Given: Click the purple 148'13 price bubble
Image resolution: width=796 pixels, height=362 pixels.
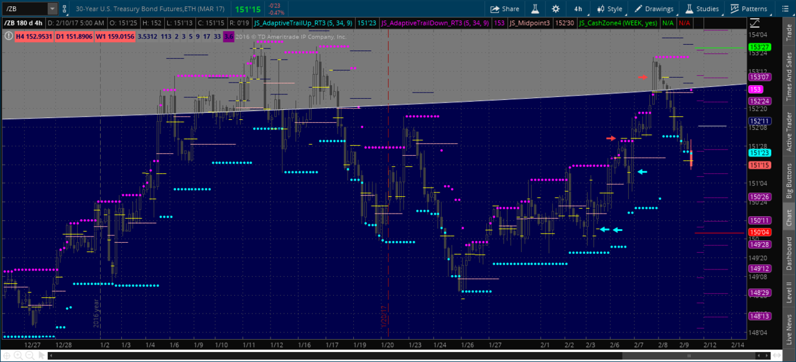Looking at the screenshot, I should pyautogui.click(x=759, y=316).
